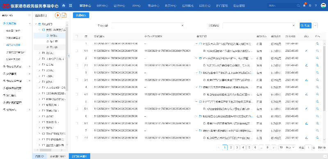
Task: Edit row 5.1 with the pencil icon
Action: click(306, 109)
